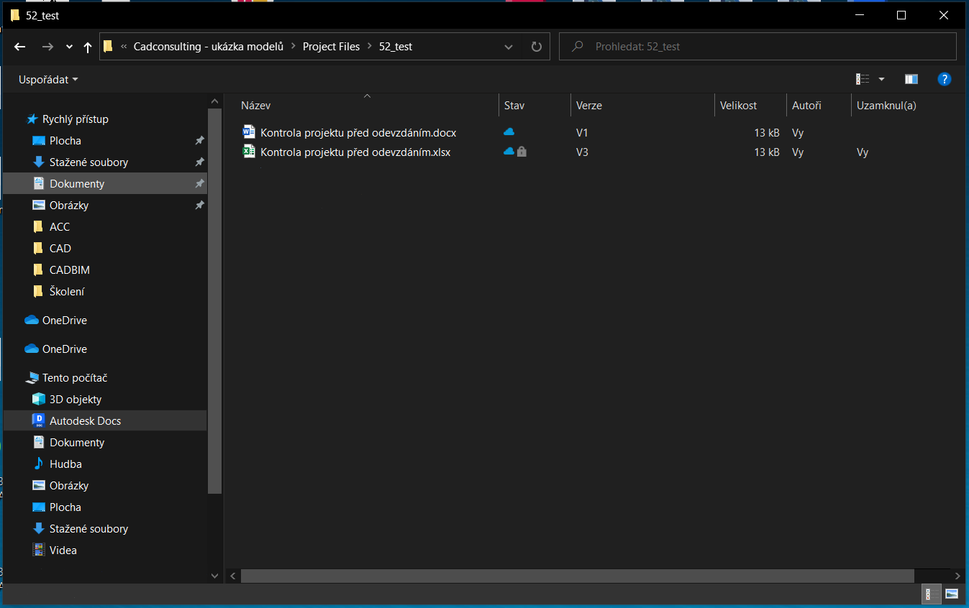969x608 pixels.
Task: Toggle the preview pane icon
Action: point(911,79)
